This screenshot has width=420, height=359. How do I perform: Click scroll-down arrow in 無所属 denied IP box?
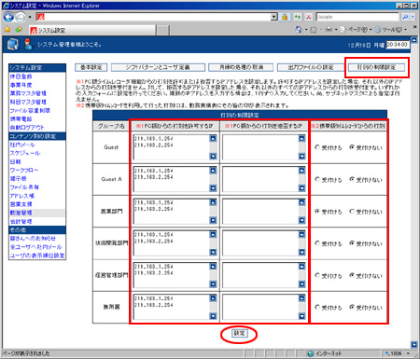pos(301,316)
